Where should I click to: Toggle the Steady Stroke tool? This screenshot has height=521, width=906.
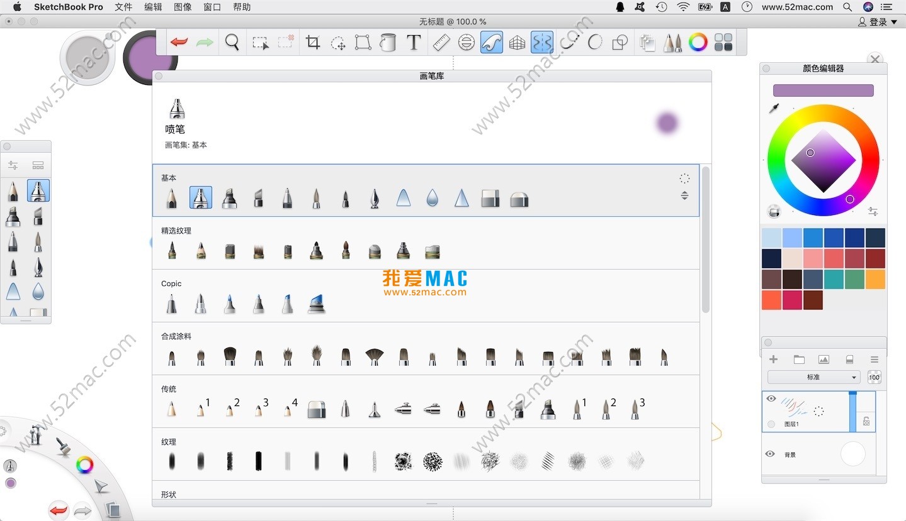click(570, 42)
